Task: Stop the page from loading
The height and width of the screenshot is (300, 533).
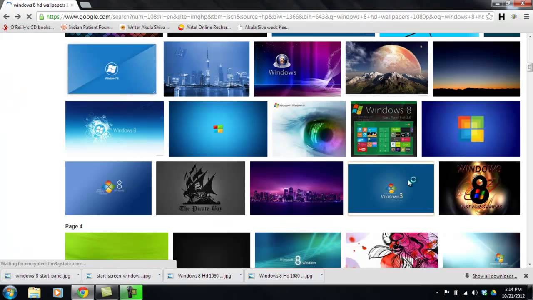Action: tap(29, 17)
